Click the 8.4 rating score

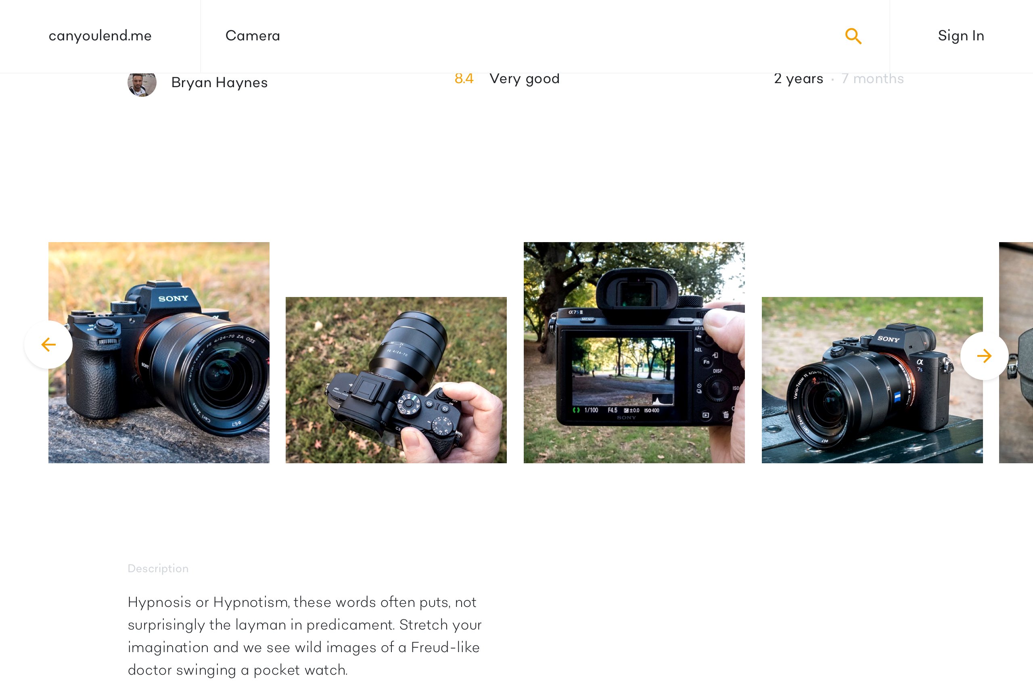click(x=464, y=79)
